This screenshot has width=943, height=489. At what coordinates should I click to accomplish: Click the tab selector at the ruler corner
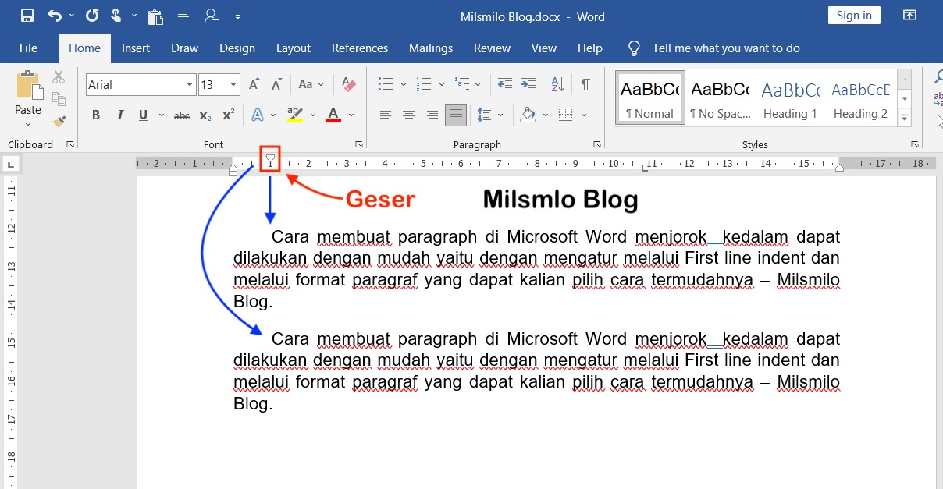[12, 164]
